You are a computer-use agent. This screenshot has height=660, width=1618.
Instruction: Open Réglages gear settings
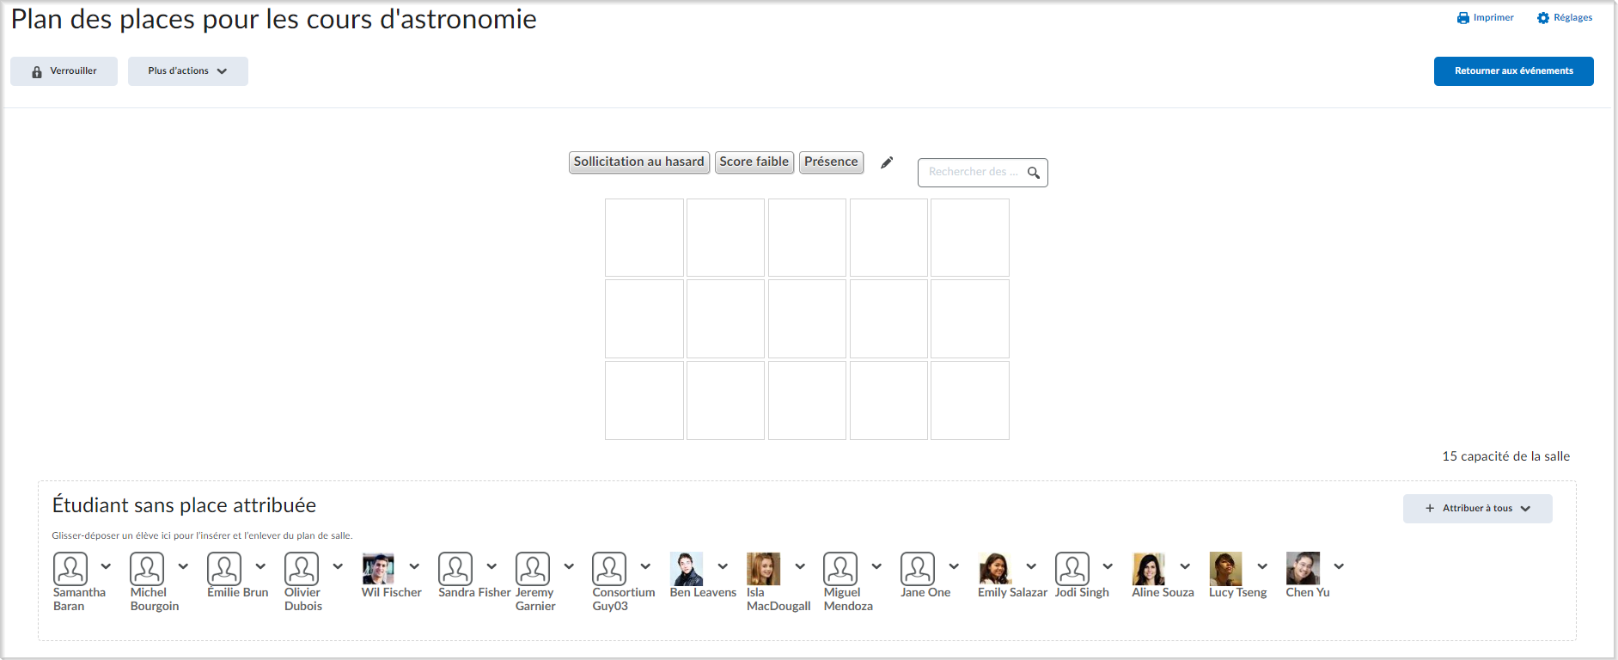tap(1543, 18)
